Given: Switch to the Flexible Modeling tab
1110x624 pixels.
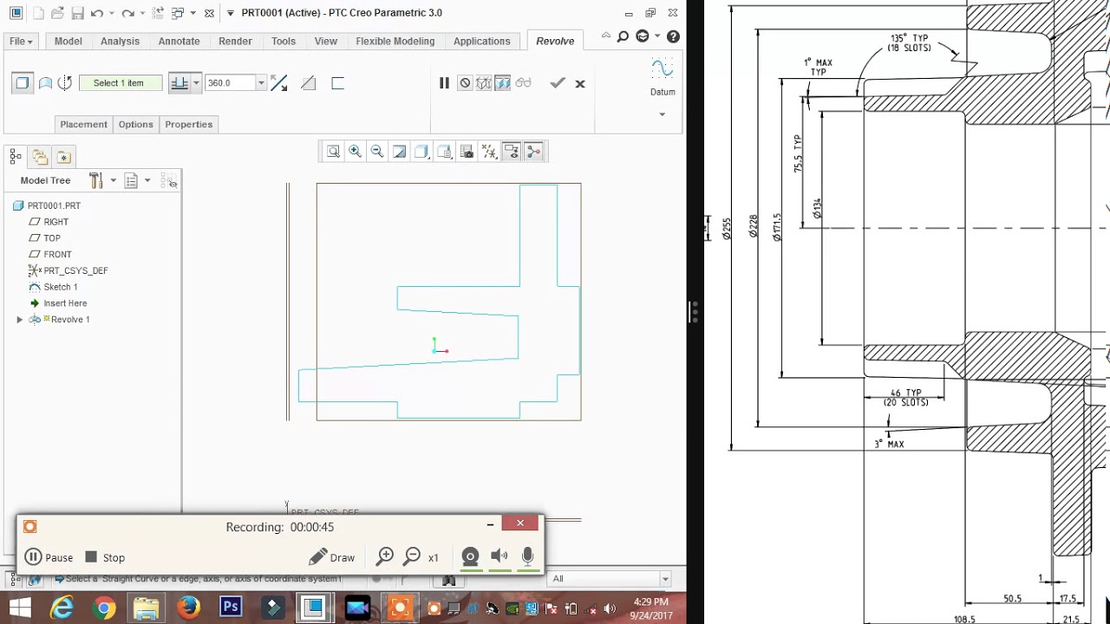Looking at the screenshot, I should tap(395, 41).
